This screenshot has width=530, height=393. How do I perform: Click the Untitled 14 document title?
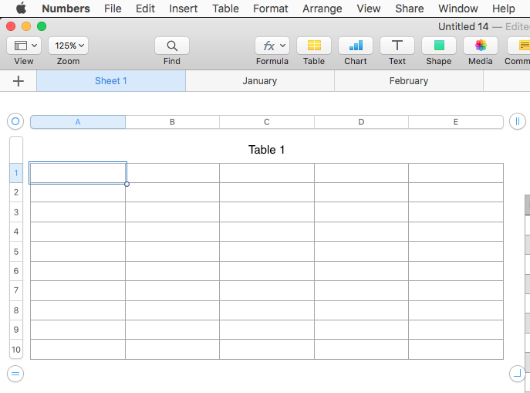pos(464,26)
